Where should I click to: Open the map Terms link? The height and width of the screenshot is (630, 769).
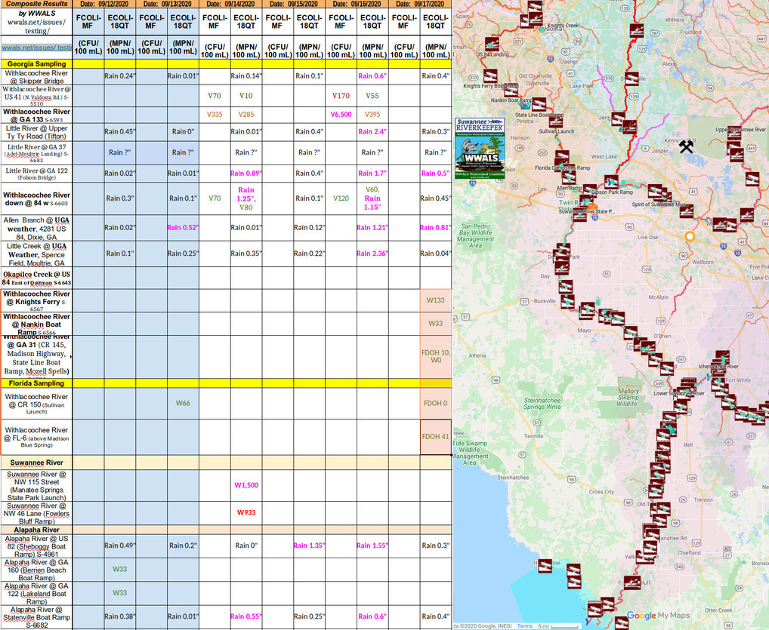524,626
